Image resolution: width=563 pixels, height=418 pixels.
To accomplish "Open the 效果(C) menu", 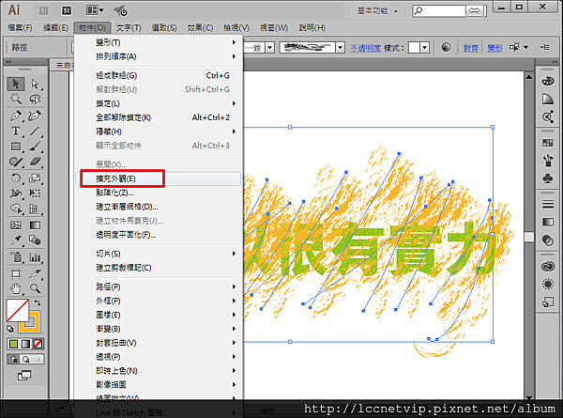I will [x=200, y=27].
